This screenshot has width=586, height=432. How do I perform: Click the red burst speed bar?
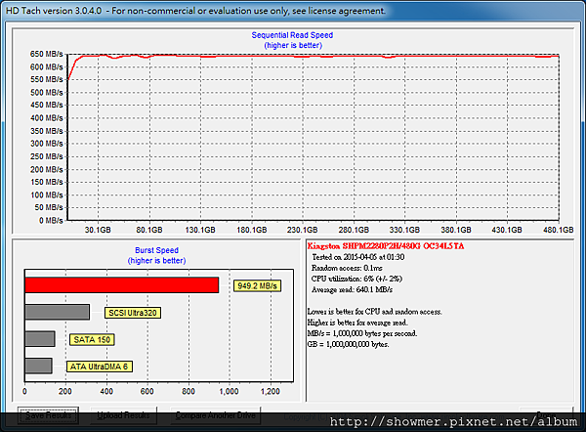(x=121, y=285)
